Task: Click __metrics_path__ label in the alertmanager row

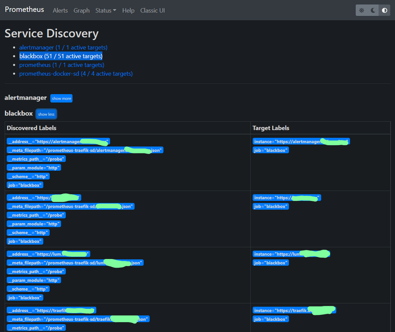Action: [x=36, y=159]
